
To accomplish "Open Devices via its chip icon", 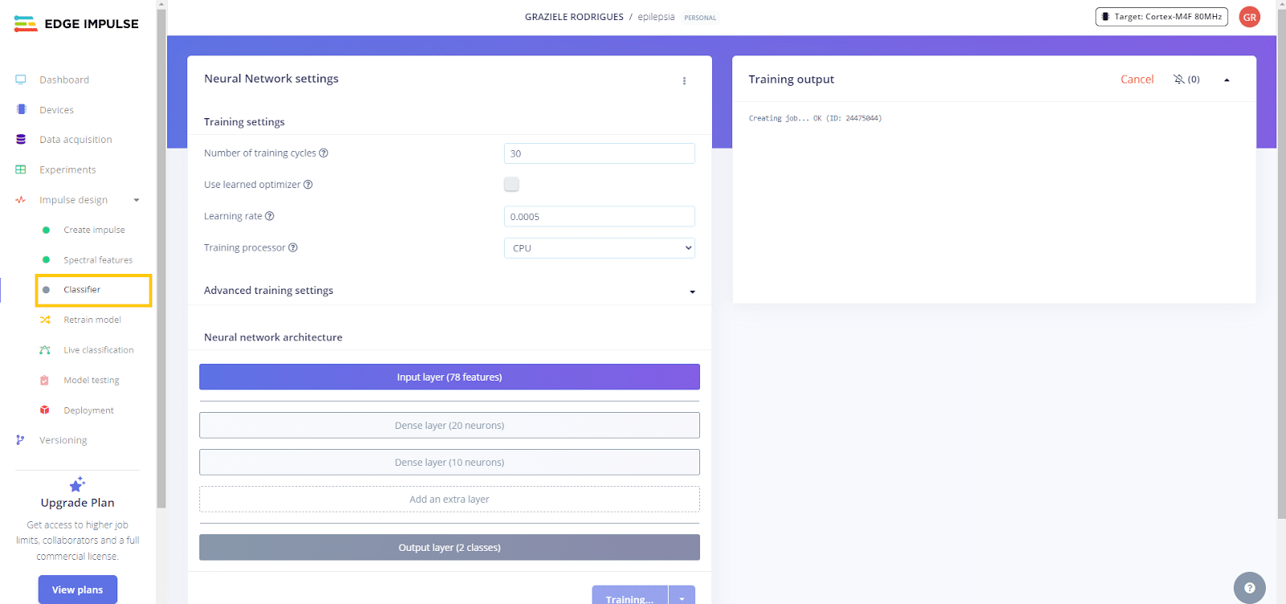I will [21, 109].
